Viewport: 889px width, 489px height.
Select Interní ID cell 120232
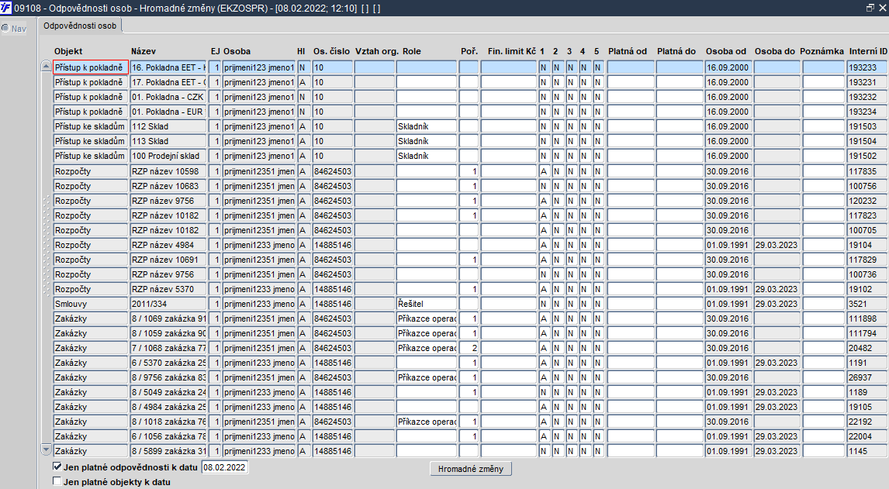867,201
